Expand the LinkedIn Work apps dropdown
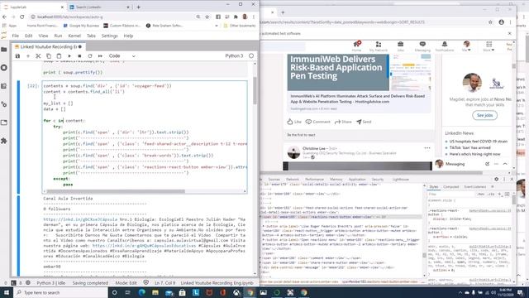This screenshot has height=298, width=529. [x=488, y=46]
